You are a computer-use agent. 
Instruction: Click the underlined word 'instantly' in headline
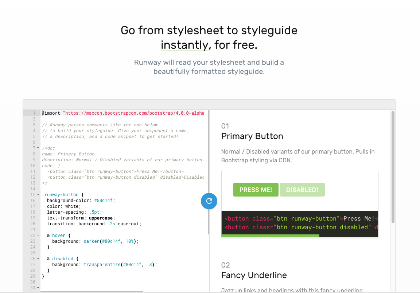184,45
